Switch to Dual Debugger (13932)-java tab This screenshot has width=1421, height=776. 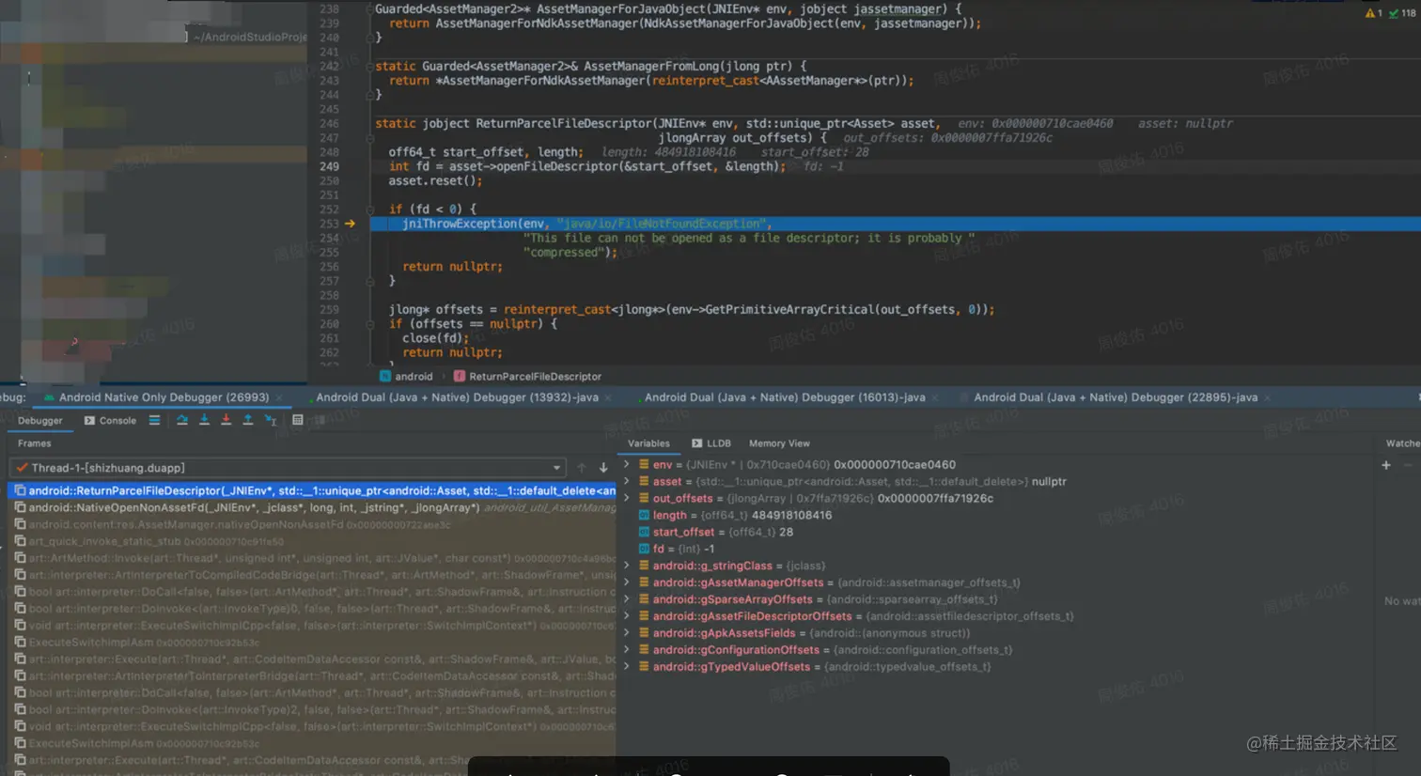[x=457, y=398]
